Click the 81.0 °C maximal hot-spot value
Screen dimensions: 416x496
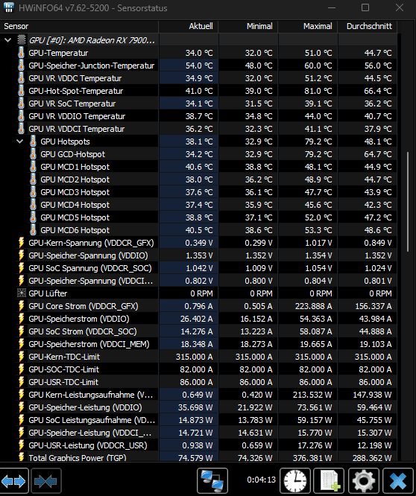coord(318,91)
